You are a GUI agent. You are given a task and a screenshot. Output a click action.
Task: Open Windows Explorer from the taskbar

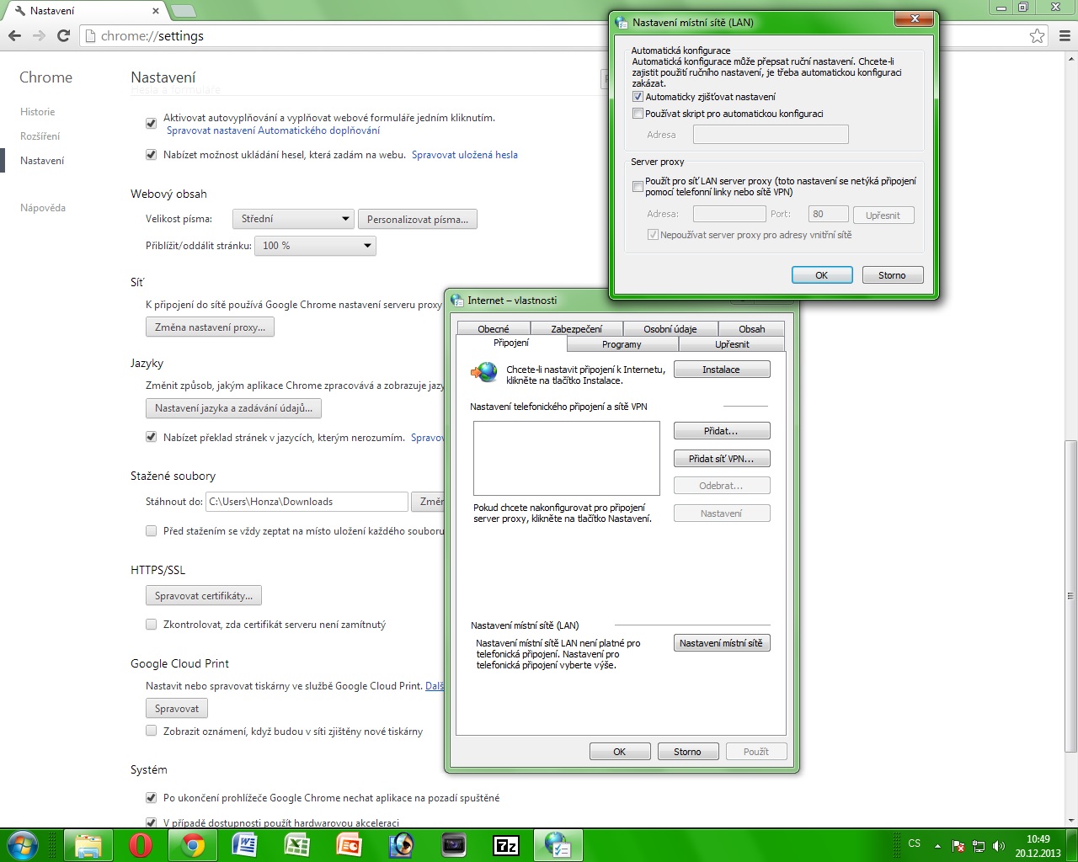[x=88, y=844]
